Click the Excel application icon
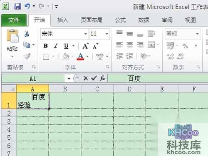 (x=5, y=6)
